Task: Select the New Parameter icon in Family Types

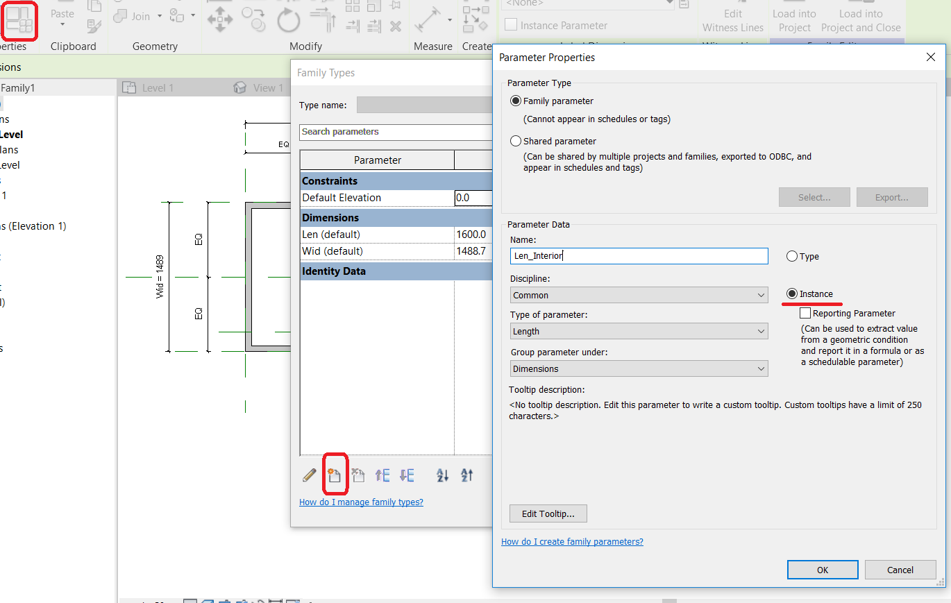Action: click(x=335, y=475)
